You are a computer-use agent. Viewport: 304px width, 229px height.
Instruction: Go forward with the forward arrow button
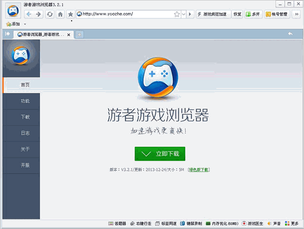point(39,14)
